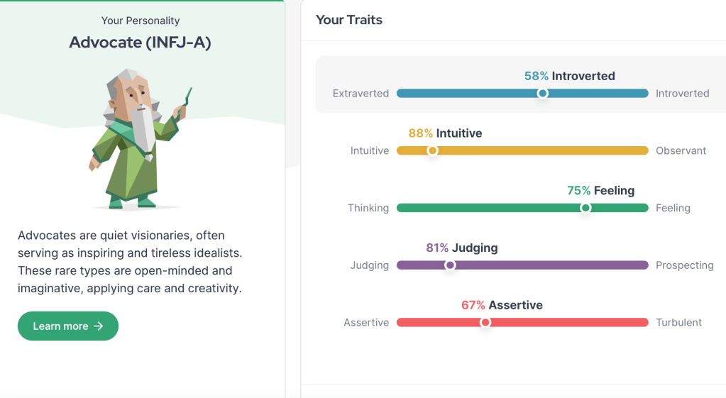Click the Feeling slider handle

tap(585, 208)
